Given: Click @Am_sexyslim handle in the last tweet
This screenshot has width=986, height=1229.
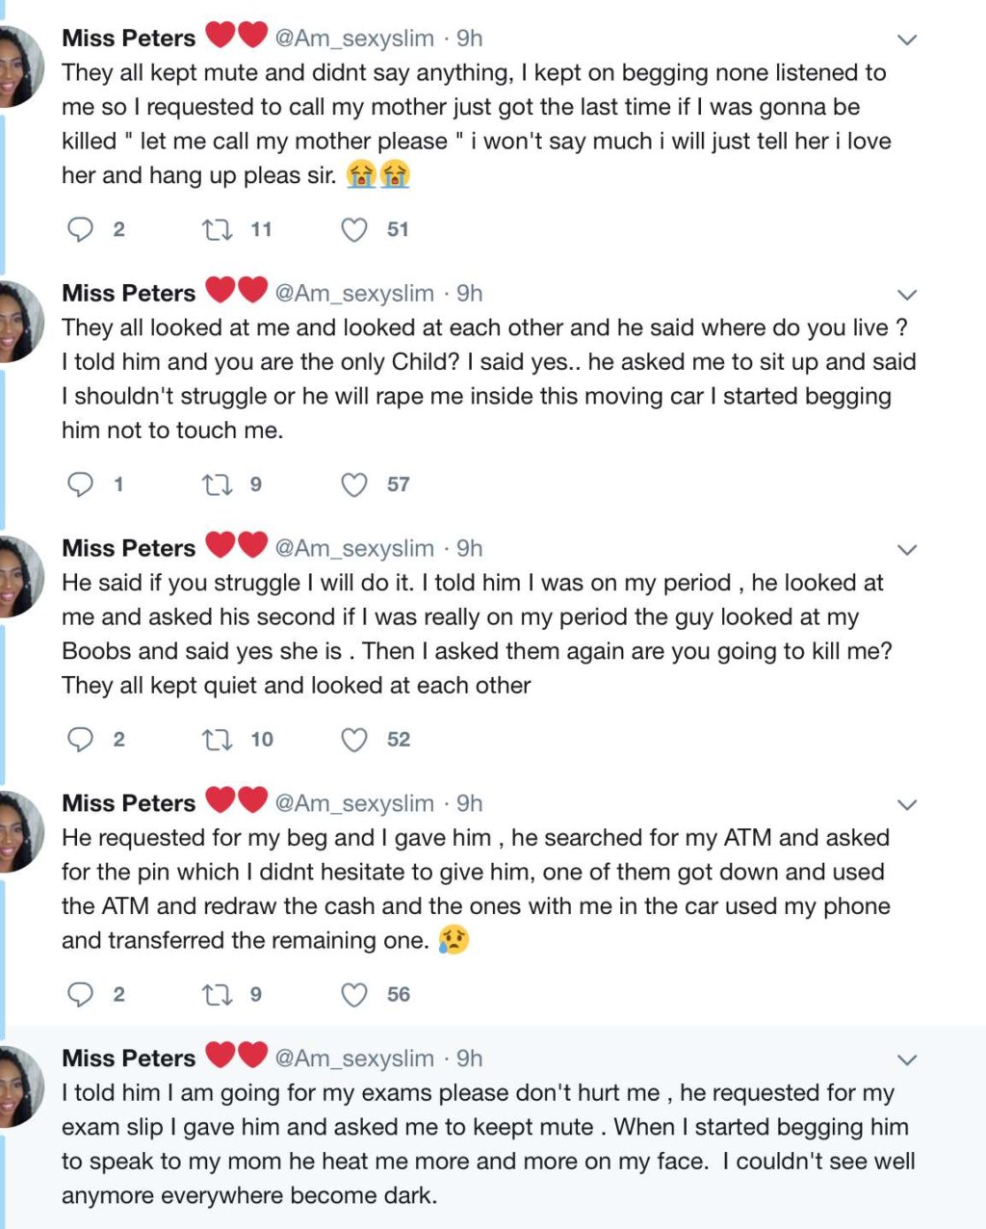Looking at the screenshot, I should point(354,1059).
